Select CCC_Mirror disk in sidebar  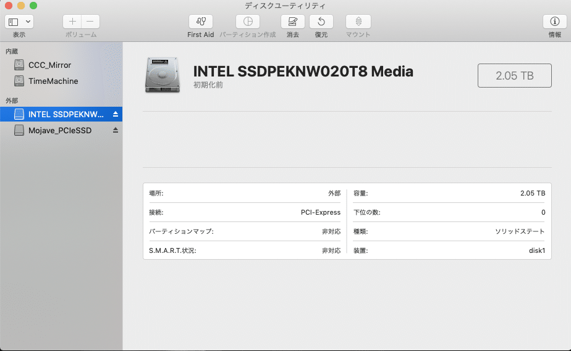(x=61, y=65)
